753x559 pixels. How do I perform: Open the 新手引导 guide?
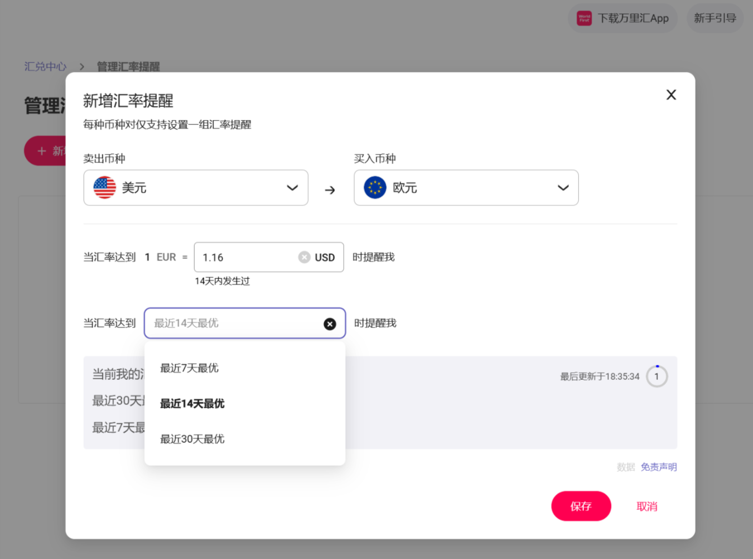click(715, 18)
